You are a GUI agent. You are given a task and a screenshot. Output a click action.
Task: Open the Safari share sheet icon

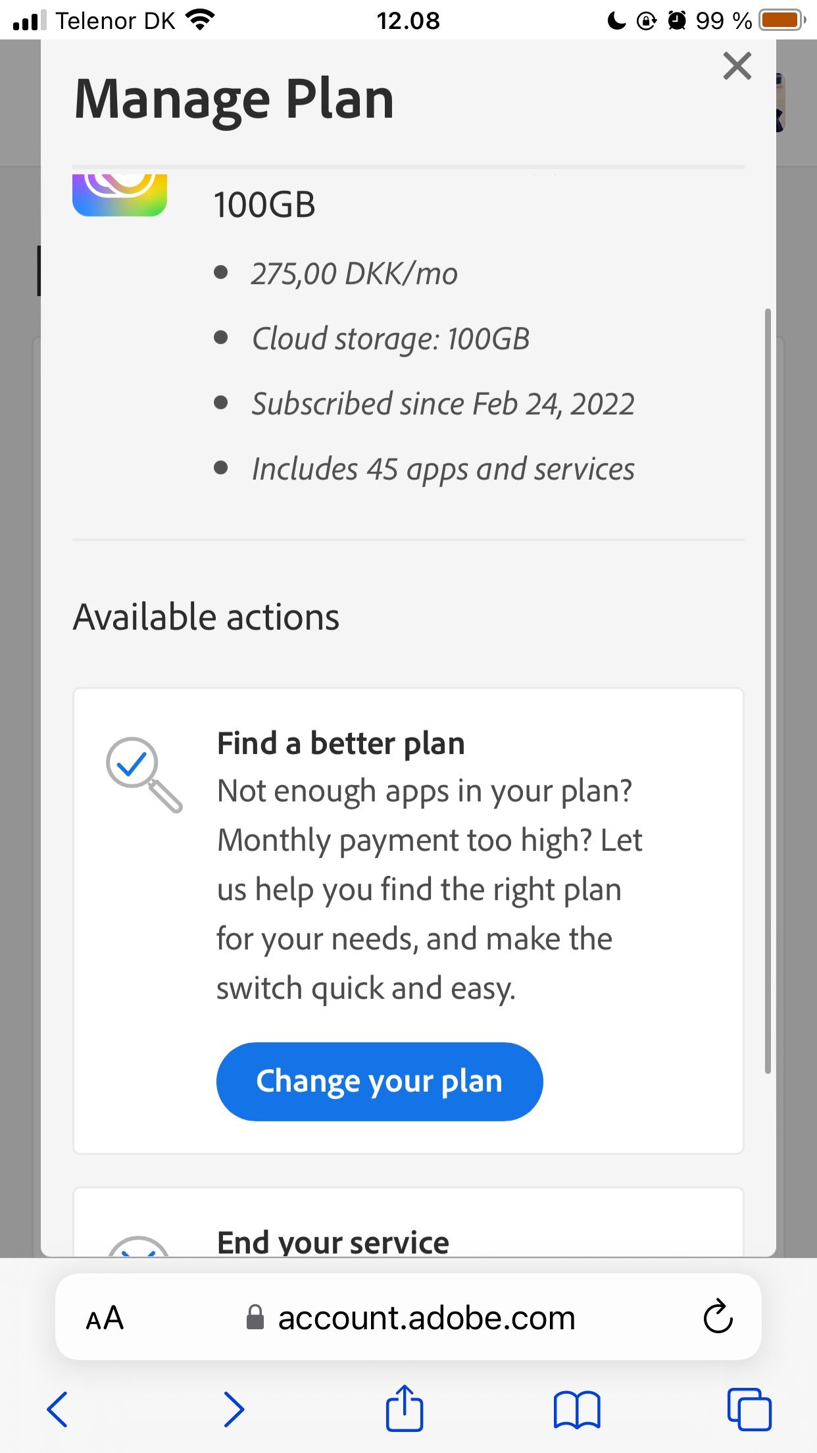tap(404, 1408)
